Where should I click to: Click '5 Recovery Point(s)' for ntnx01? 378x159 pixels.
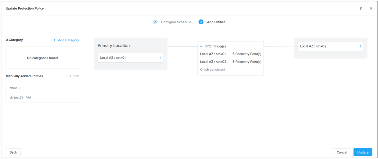coord(247,54)
